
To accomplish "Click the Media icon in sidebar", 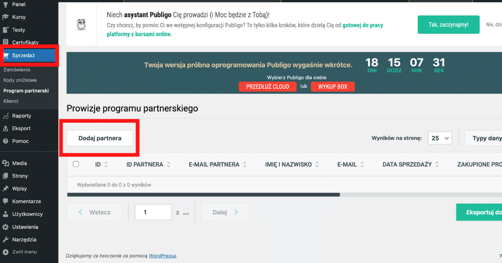I will click(5, 163).
